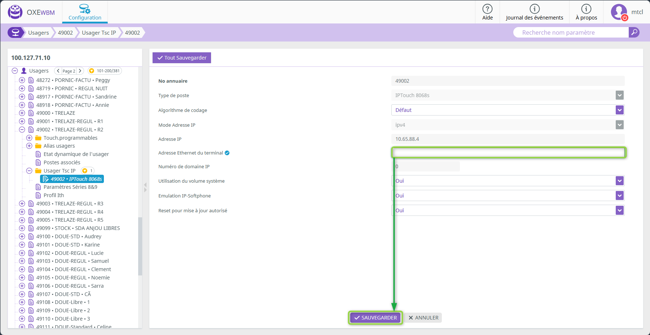Expand user 49003 TRELAZE-REGUL R3
The height and width of the screenshot is (335, 650).
[22, 204]
